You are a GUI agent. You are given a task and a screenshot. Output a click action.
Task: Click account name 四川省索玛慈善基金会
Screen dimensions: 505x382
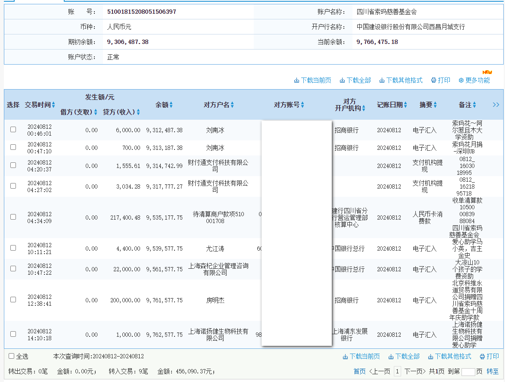click(x=387, y=12)
